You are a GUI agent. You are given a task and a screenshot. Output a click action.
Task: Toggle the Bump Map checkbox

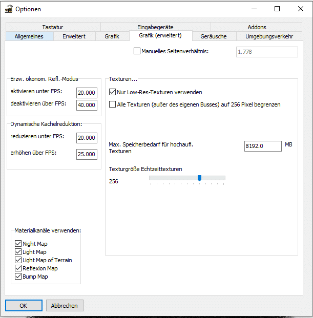click(18, 277)
